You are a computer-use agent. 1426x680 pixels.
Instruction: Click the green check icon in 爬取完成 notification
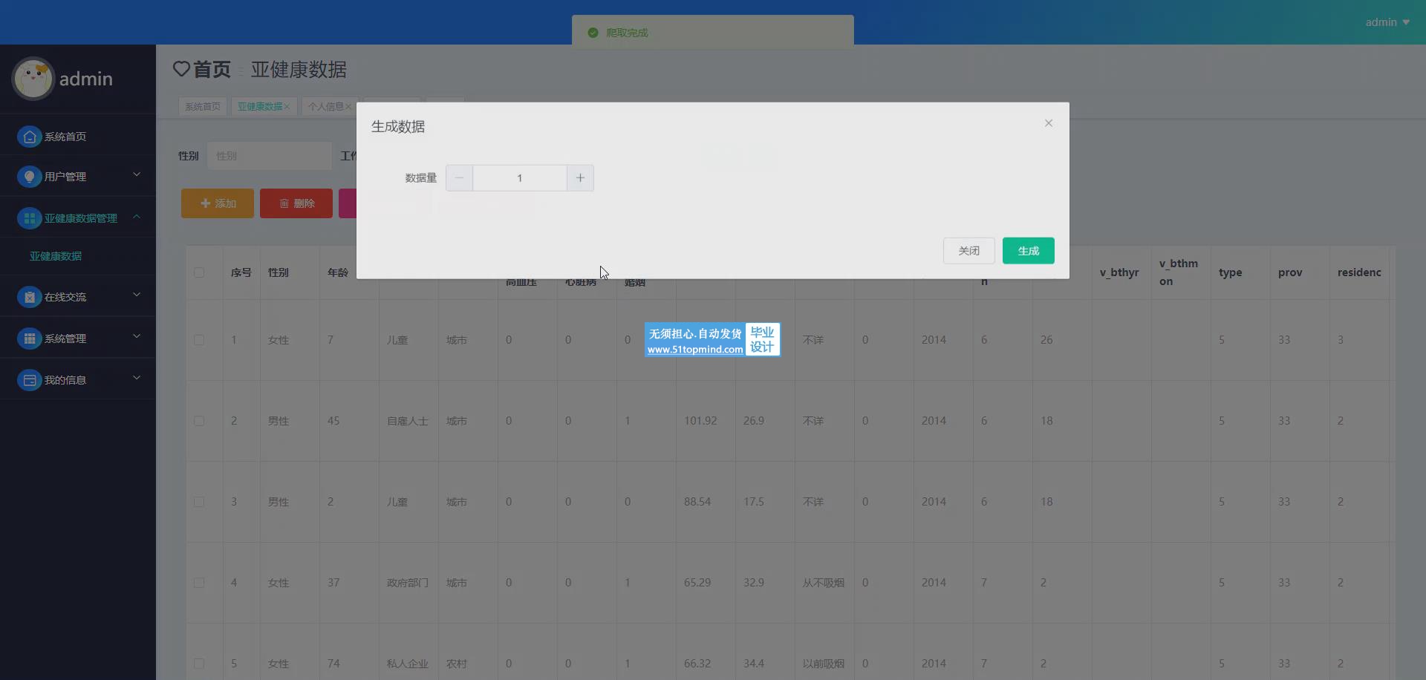593,33
